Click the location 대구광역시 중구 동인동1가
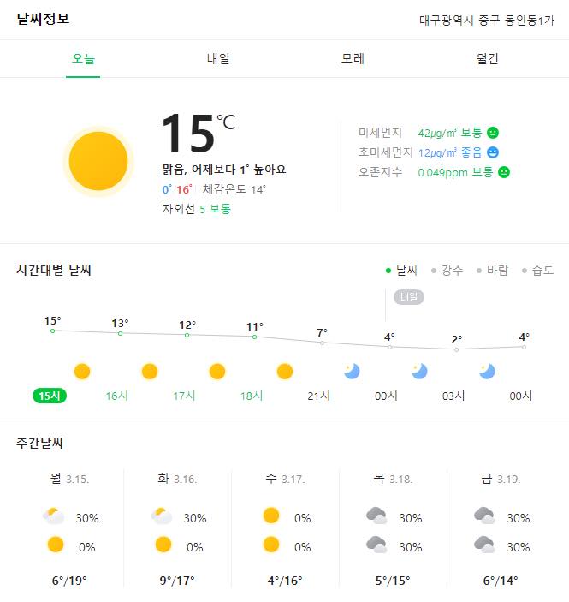Screen dimensions: 569x602 tap(487, 20)
